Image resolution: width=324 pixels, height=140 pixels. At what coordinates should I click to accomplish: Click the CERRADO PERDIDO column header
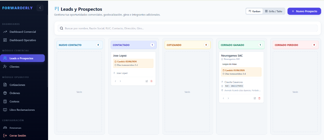click(296, 45)
